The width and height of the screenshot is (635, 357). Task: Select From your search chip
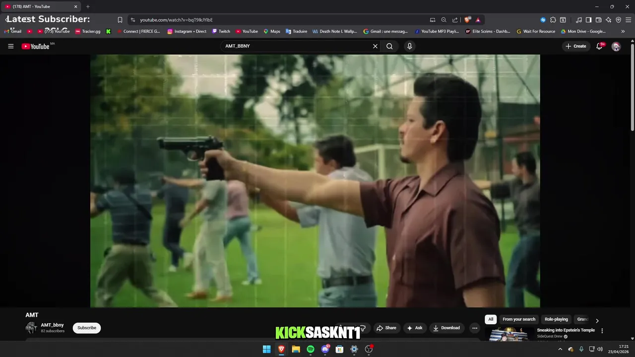(519, 319)
